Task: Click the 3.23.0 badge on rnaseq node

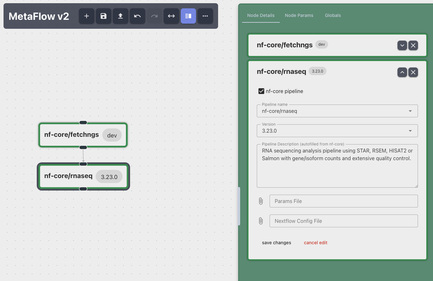Action: (109, 177)
